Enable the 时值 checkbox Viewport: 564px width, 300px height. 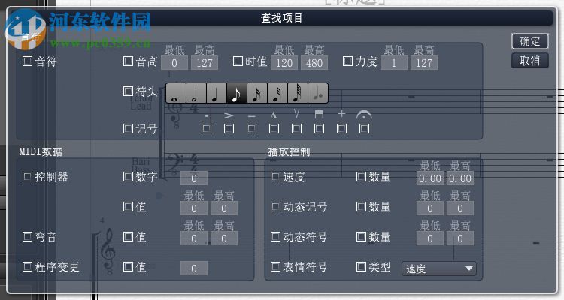point(238,61)
